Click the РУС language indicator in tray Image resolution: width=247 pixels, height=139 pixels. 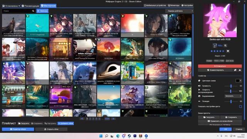(226, 136)
